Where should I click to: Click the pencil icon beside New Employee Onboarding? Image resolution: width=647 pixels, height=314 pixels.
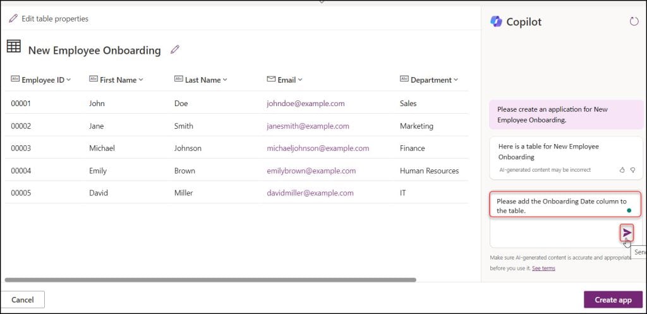[175, 50]
